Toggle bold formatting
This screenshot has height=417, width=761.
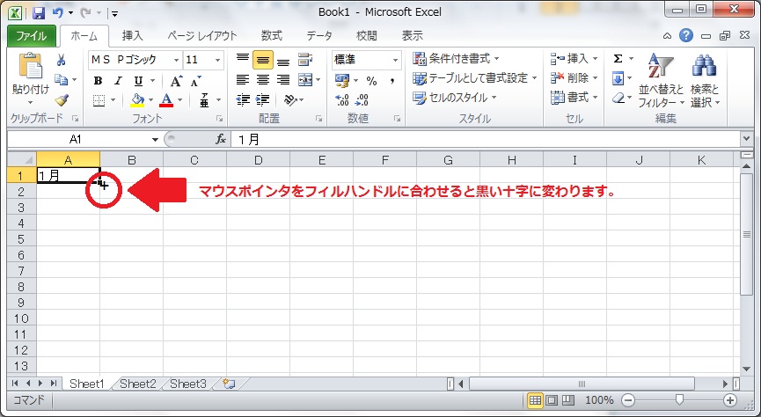tap(98, 81)
